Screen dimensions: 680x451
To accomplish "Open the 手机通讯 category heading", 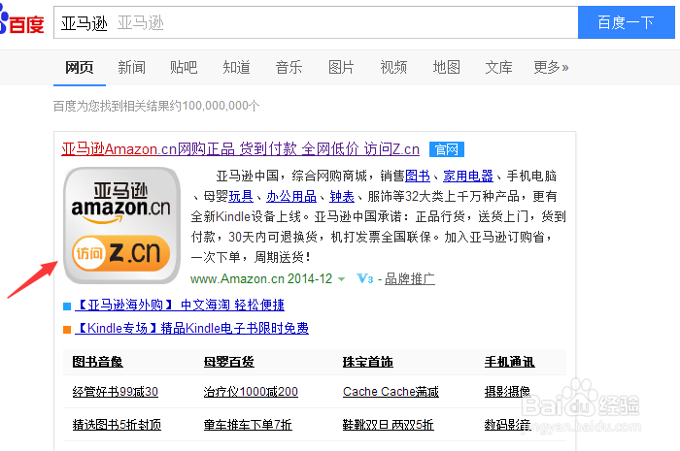I will [x=510, y=362].
